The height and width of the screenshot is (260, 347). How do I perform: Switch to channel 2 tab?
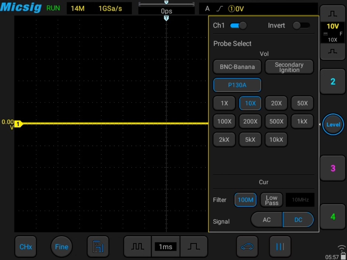click(x=333, y=82)
